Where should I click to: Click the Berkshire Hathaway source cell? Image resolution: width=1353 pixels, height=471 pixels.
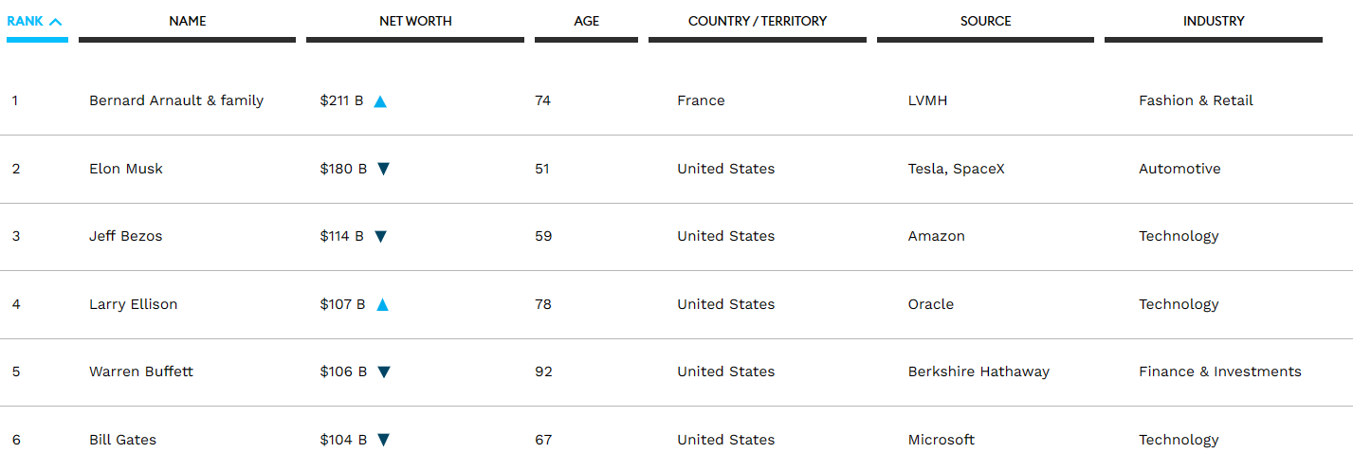978,371
